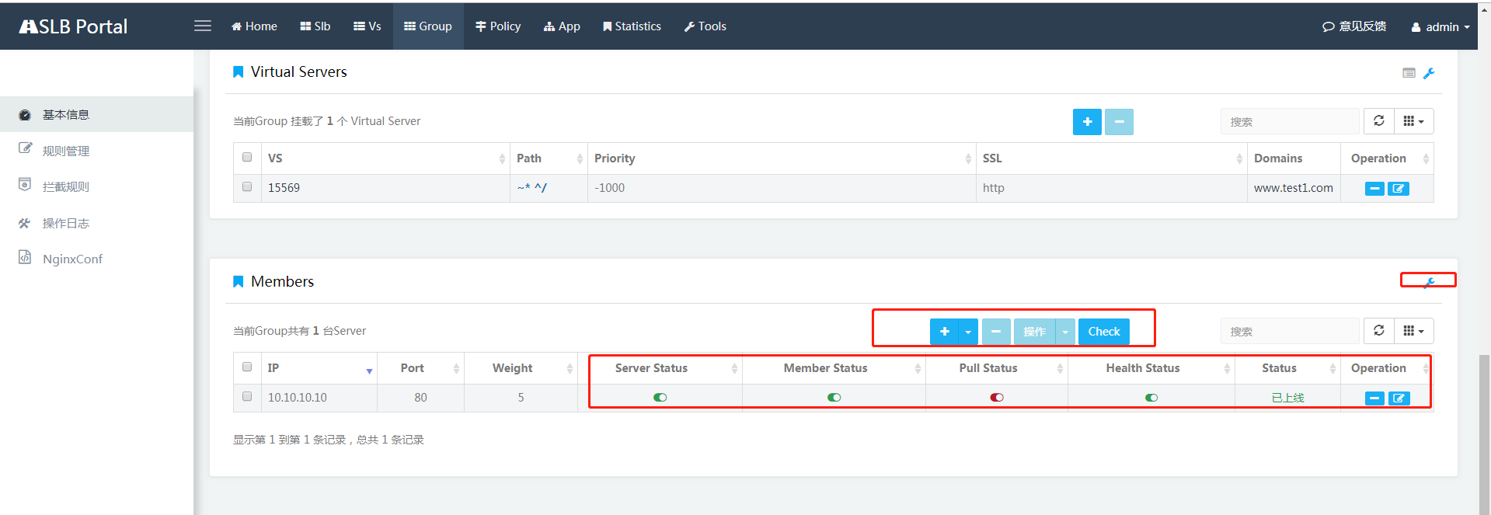Sort Virtual Servers by SSL column
Viewport: 1491px width, 515px height.
1111,158
